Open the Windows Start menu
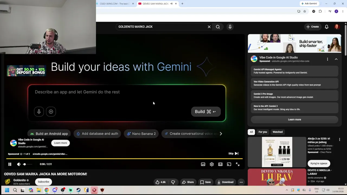Image resolution: width=347 pixels, height=195 pixels. [x=7, y=190]
